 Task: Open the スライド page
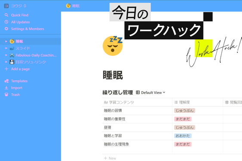(23, 48)
